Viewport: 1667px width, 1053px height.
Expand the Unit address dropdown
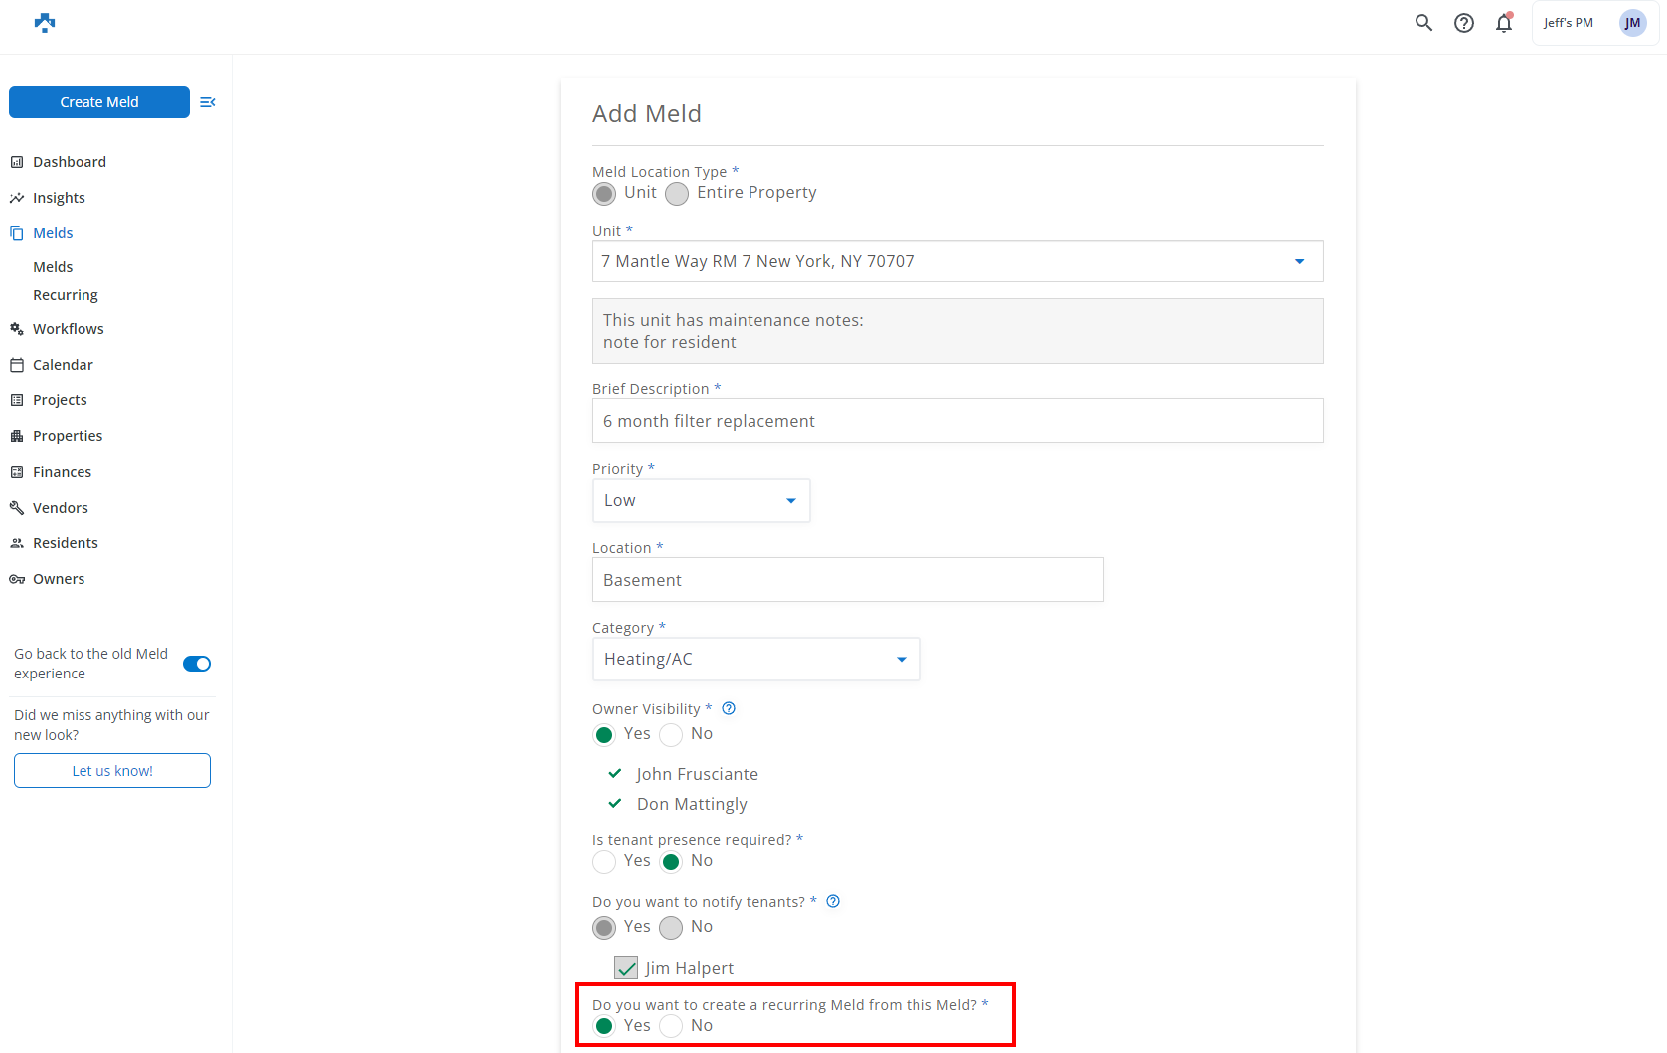[1298, 261]
